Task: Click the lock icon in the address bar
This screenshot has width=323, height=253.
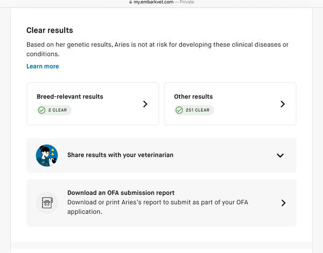Action: 130,2
